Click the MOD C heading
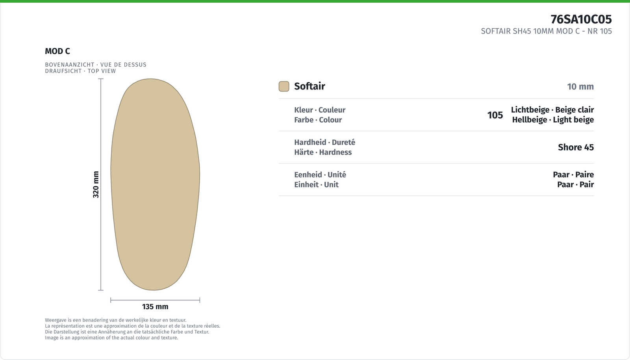 [x=57, y=51]
